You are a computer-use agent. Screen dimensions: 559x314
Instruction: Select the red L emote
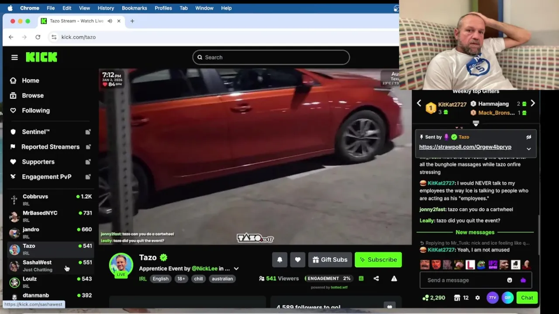[x=470, y=264]
